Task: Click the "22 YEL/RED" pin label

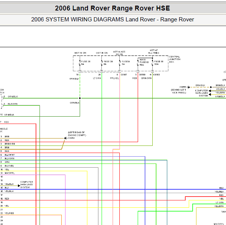Action: pyautogui.click(x=7, y=213)
